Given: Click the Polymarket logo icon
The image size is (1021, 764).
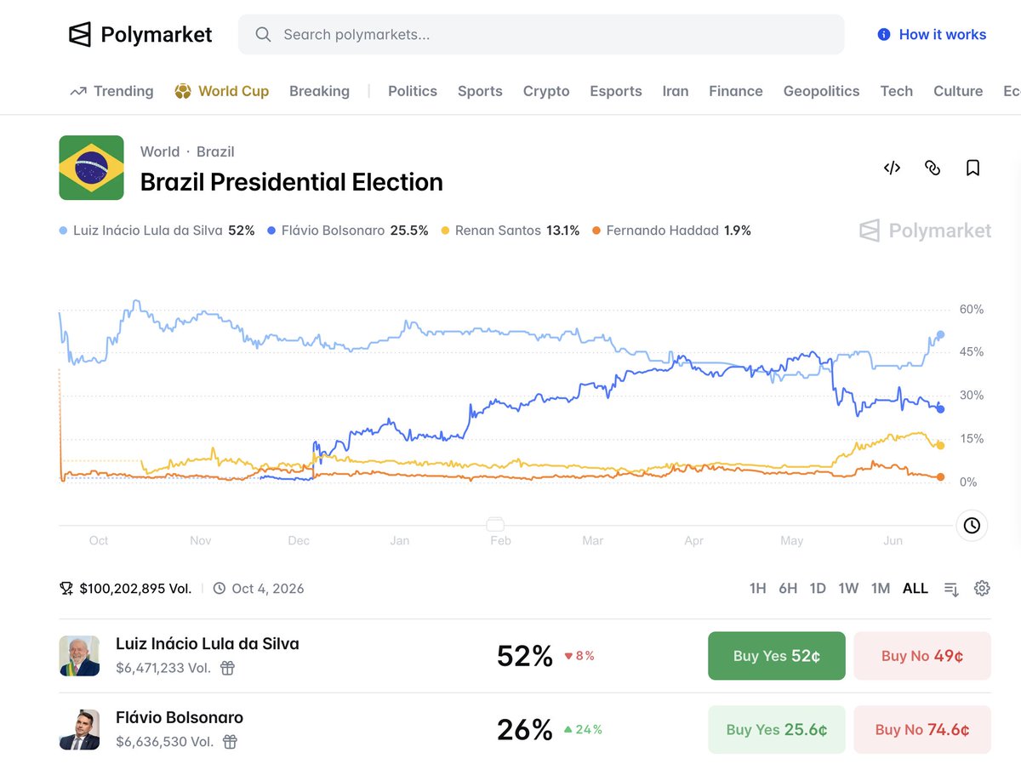Looking at the screenshot, I should point(79,35).
